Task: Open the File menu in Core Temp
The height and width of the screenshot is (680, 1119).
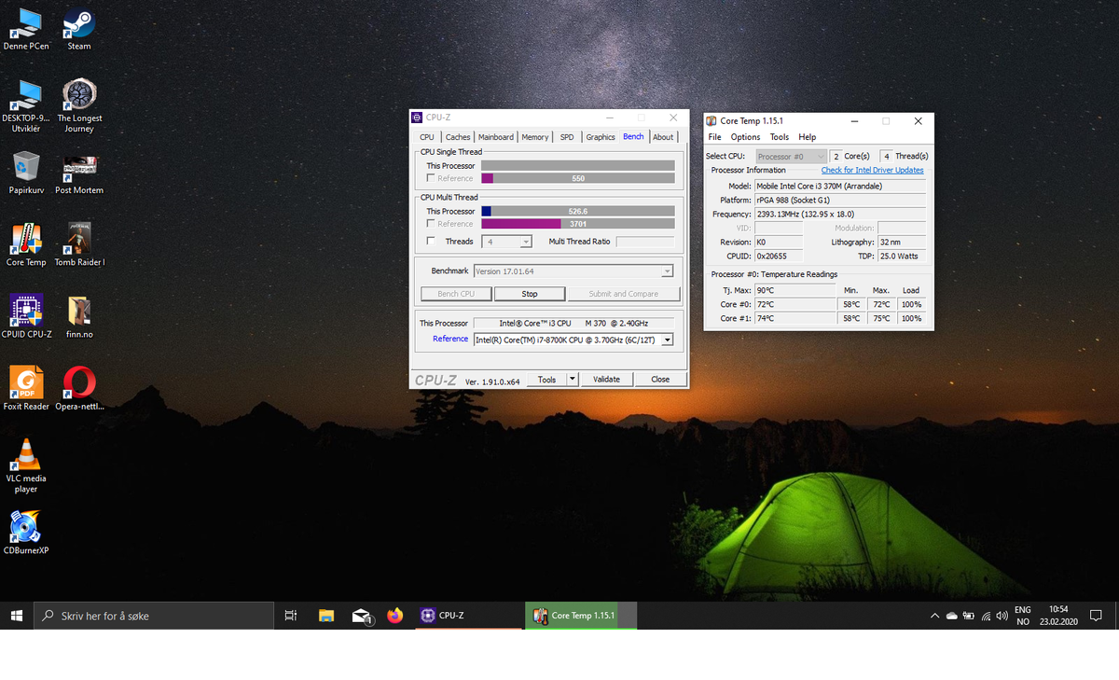Action: point(714,137)
